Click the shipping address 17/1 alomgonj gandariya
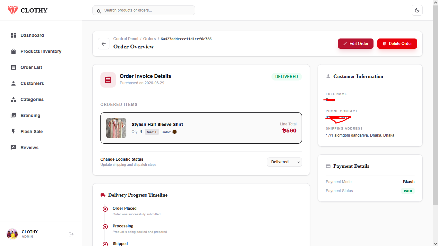The height and width of the screenshot is (246, 438). point(360,135)
